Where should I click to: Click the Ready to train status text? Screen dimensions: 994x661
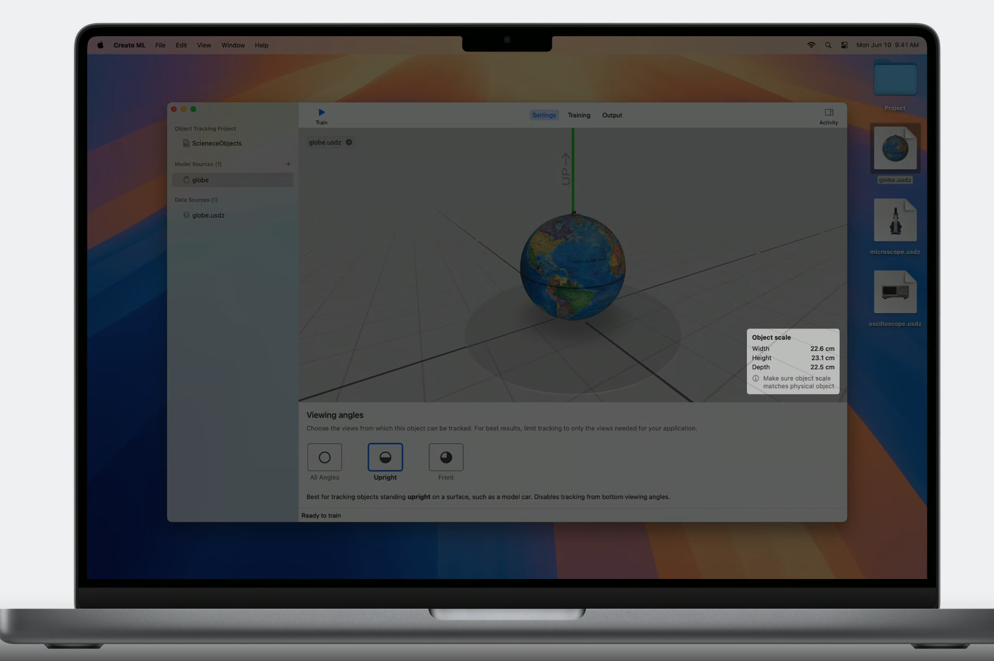coord(321,516)
